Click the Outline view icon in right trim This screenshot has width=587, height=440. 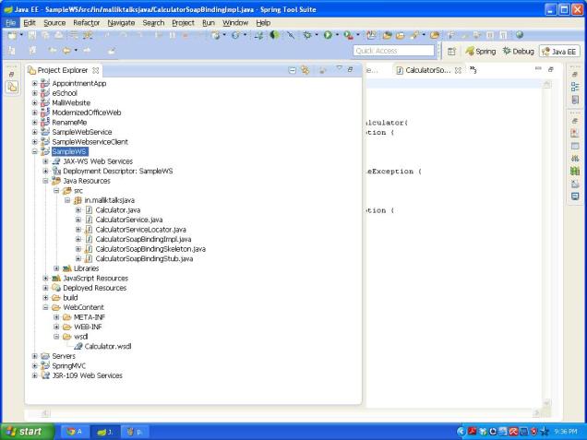575,88
